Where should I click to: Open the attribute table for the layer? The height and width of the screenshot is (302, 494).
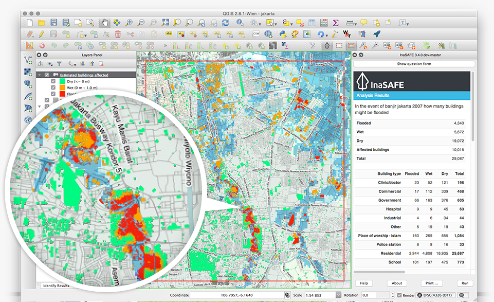coord(312,23)
